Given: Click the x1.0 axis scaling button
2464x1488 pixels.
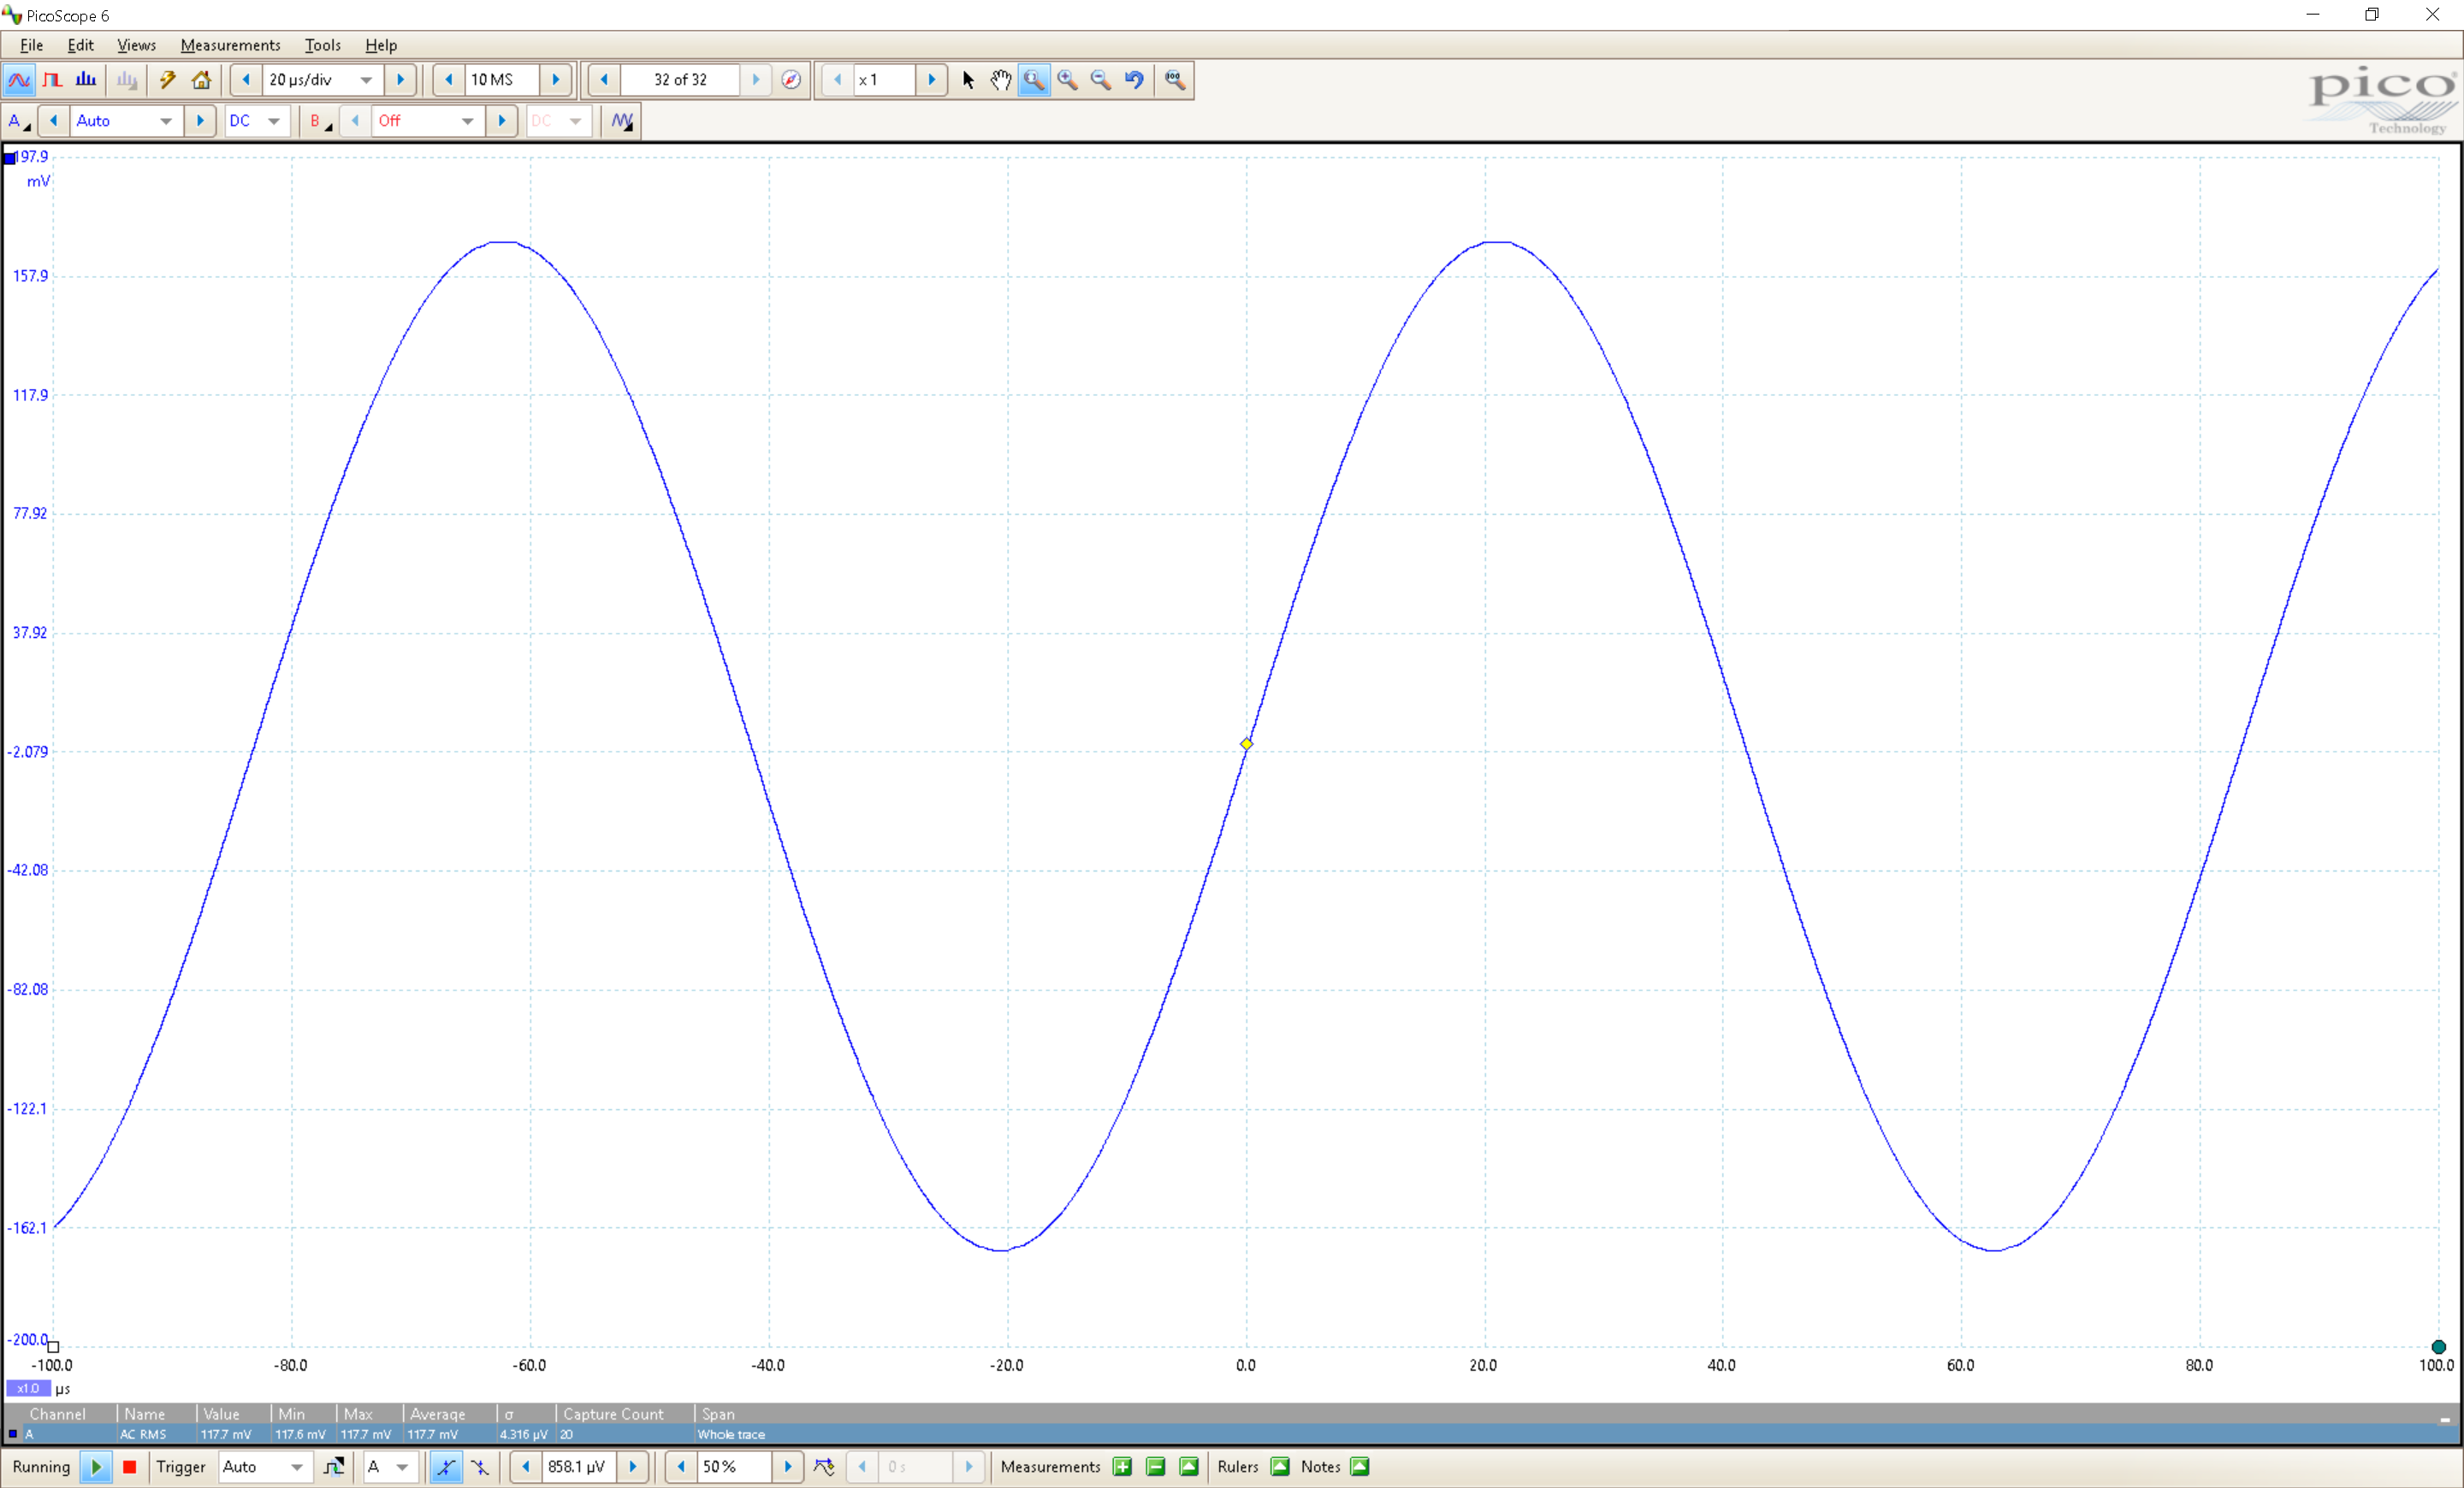Looking at the screenshot, I should [28, 1388].
